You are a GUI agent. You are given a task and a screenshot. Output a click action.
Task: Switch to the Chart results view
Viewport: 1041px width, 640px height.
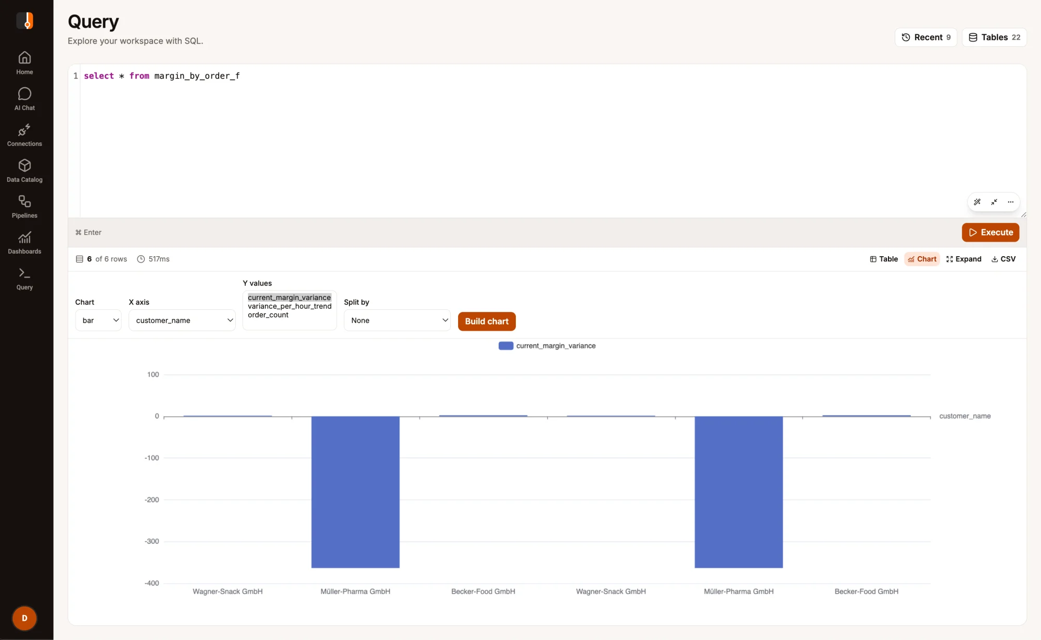922,259
